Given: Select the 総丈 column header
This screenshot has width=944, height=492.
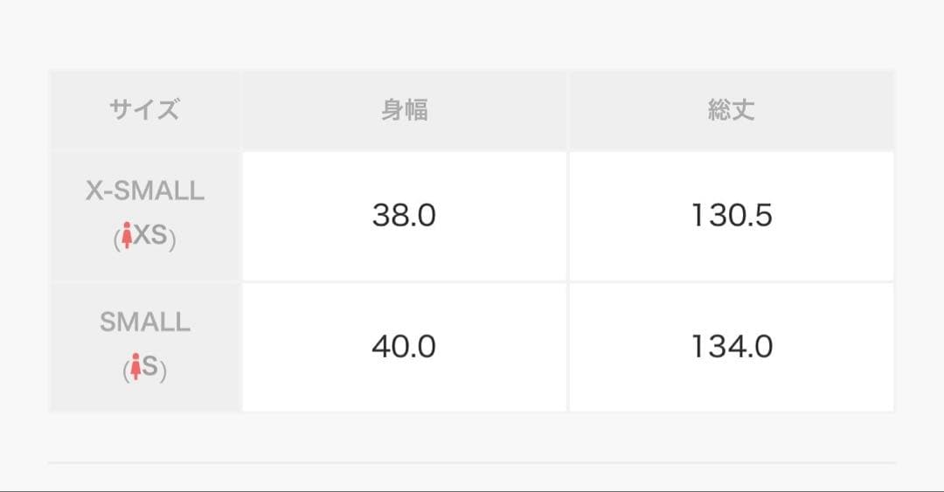Looking at the screenshot, I should 732,110.
